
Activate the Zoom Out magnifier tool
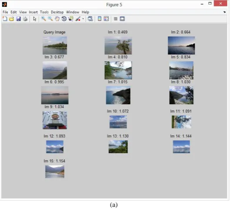pos(50,19)
